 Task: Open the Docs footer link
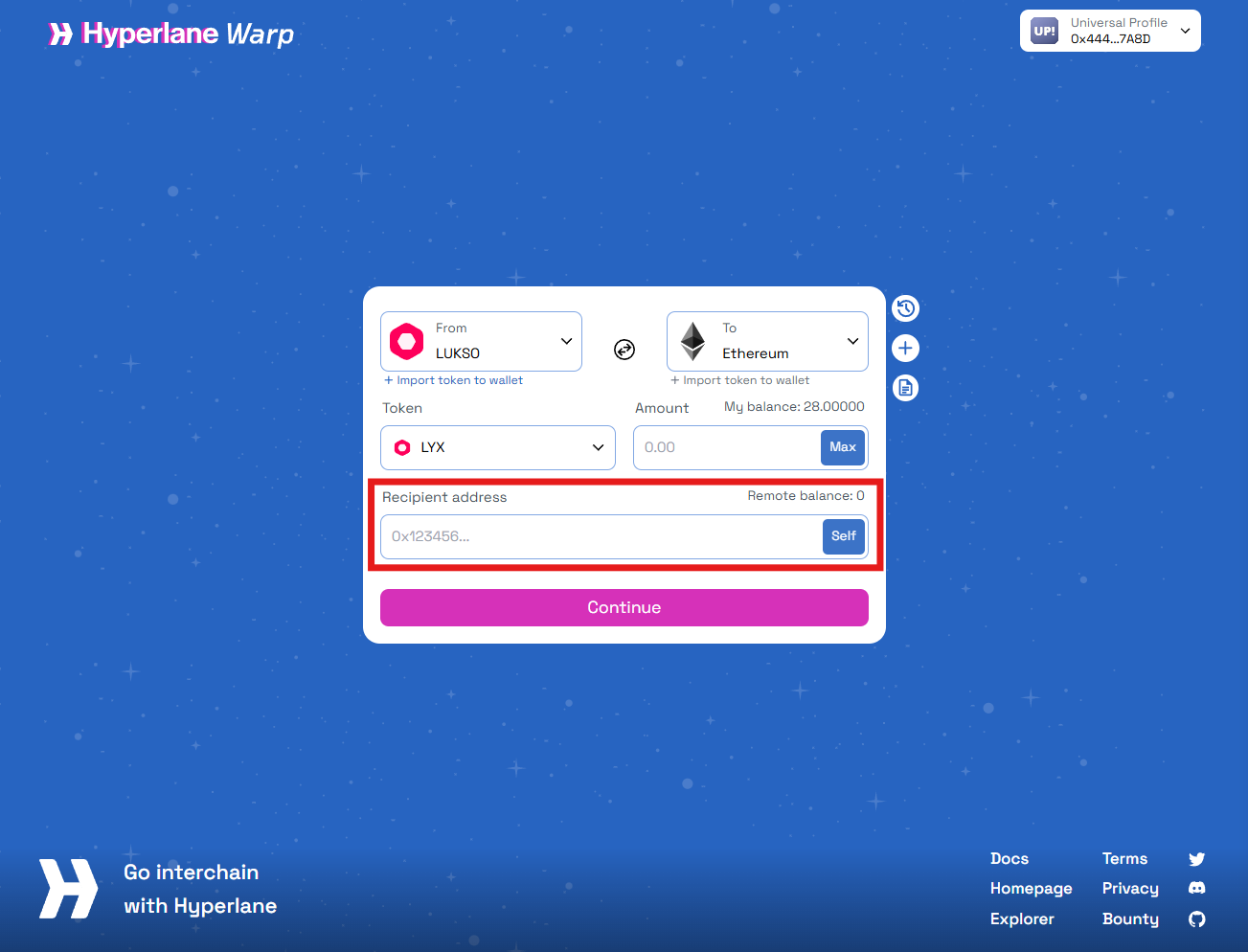coord(1010,858)
